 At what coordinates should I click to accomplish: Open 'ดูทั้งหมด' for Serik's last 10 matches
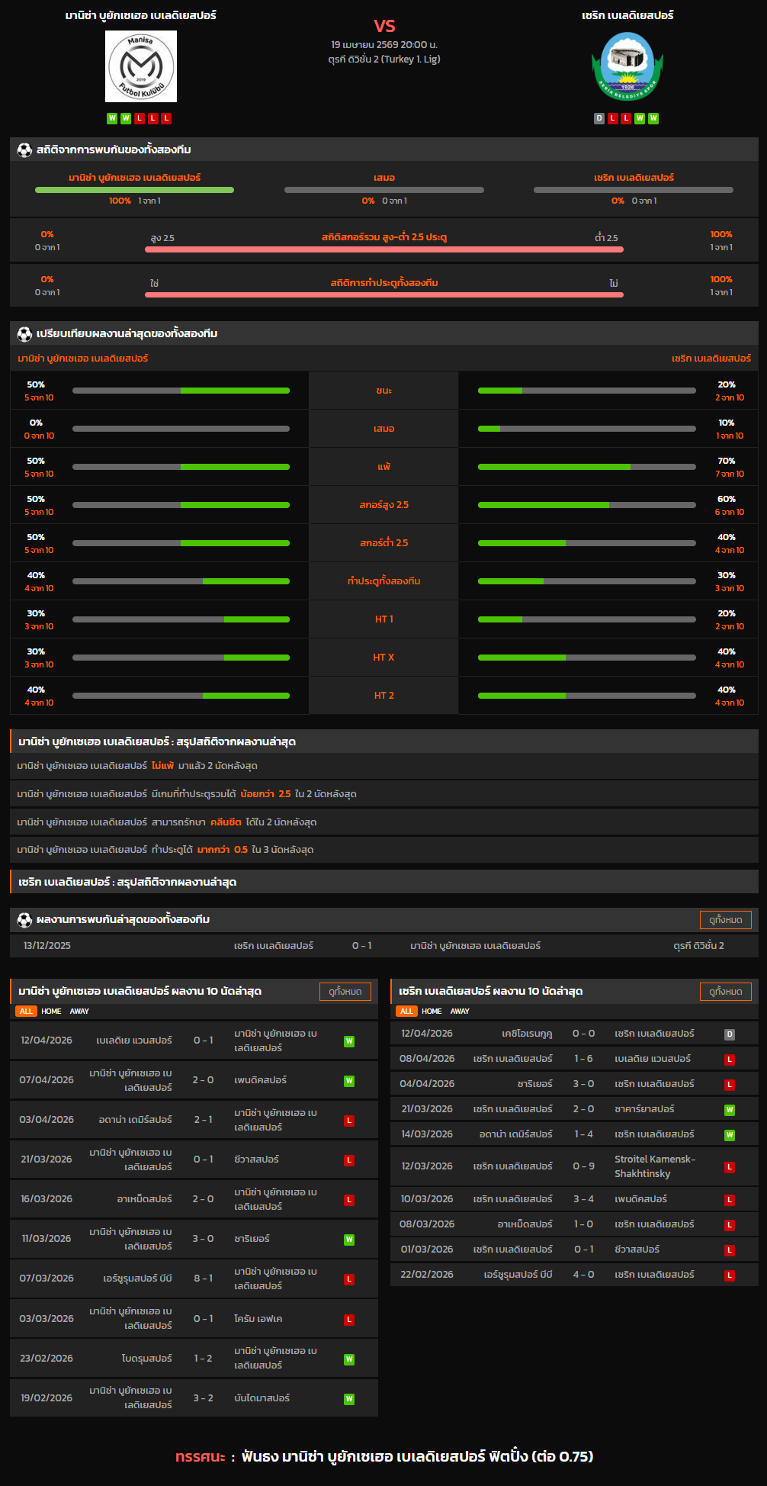[x=725, y=991]
